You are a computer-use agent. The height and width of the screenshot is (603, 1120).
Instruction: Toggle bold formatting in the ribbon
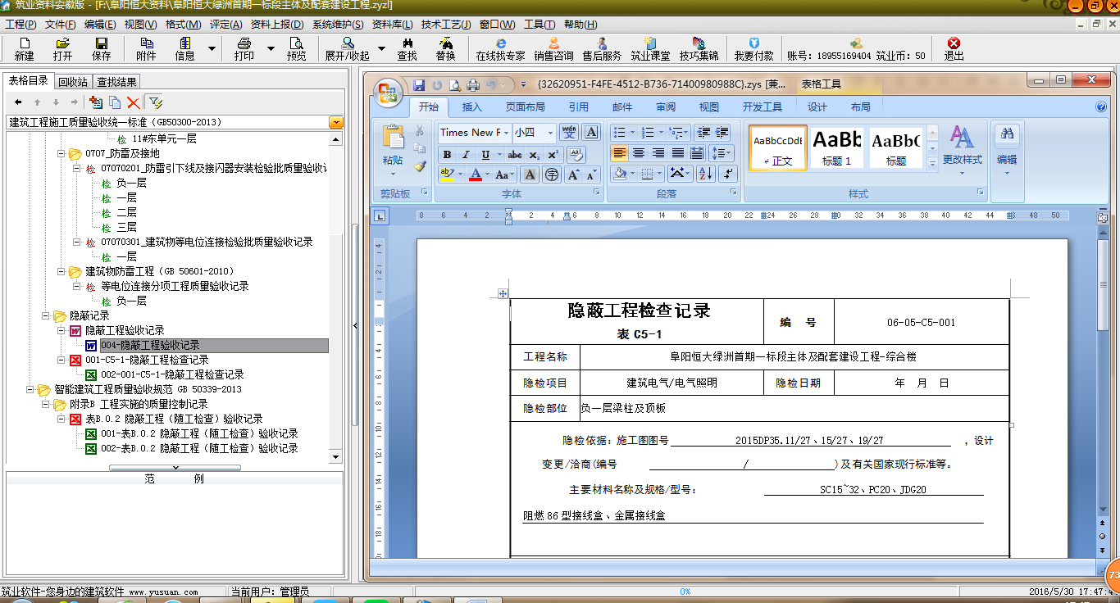point(447,155)
